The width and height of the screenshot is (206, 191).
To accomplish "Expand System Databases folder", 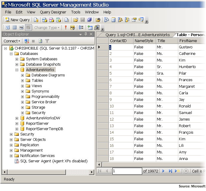I will 17,59.
